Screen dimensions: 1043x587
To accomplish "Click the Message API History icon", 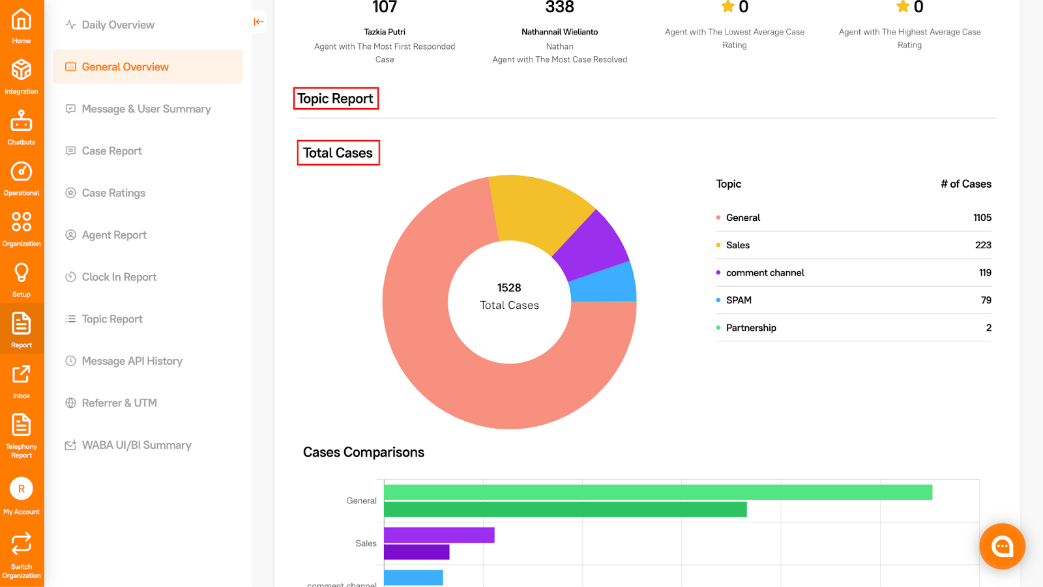I will click(70, 361).
